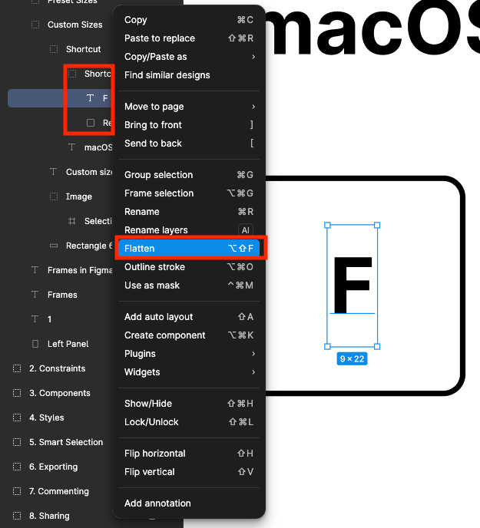Select the "6. Exporting" layer row

pyautogui.click(x=53, y=467)
